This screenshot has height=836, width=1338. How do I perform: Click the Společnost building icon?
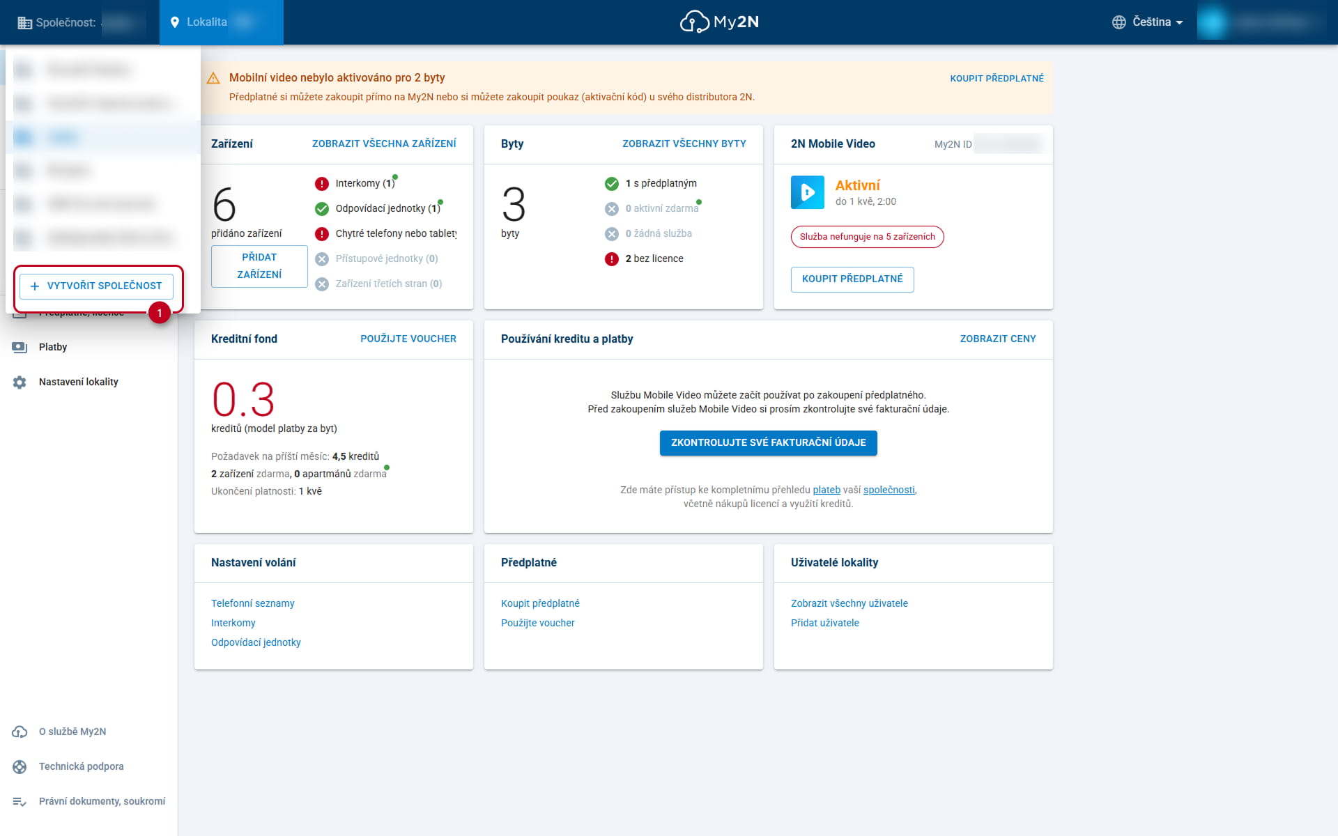[x=24, y=23]
